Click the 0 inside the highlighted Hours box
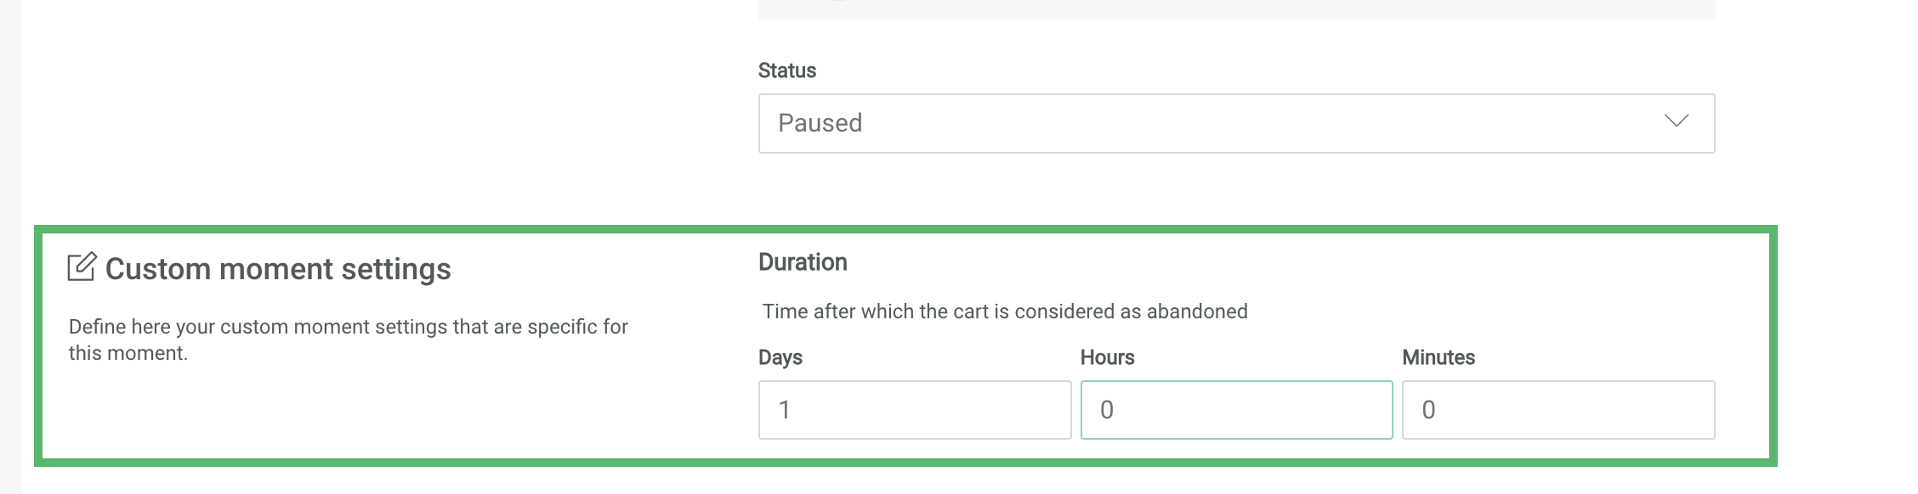Viewport: 1918px width, 494px height. point(1106,410)
